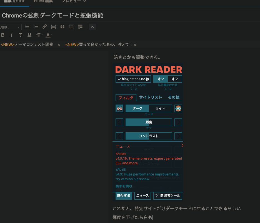Turn Dark Reader extension オン

pos(161,79)
